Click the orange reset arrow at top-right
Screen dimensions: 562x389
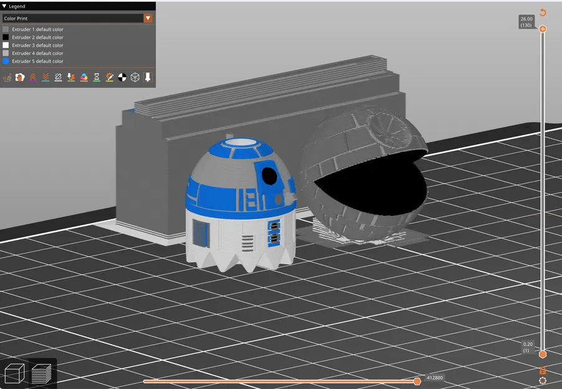pyautogui.click(x=542, y=11)
